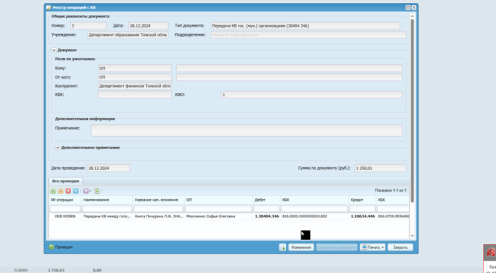Select the Все проводки tab

[x=66, y=181]
